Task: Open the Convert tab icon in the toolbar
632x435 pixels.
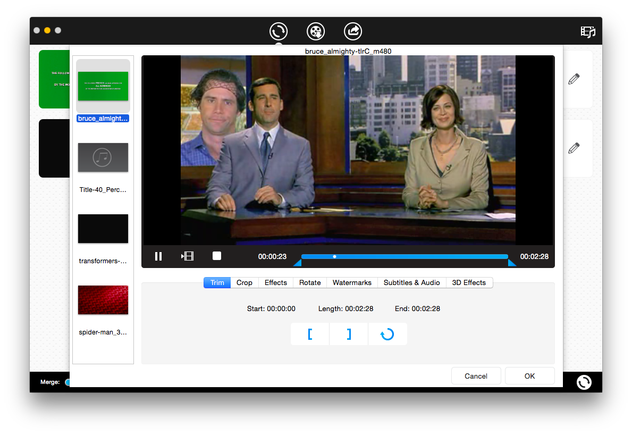Action: coord(279,31)
